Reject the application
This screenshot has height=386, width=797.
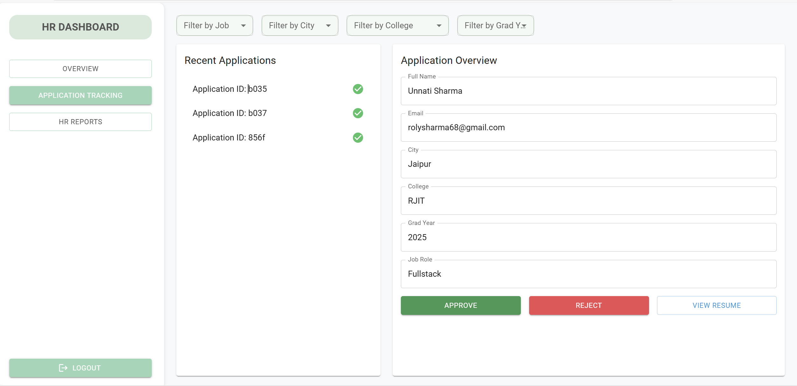589,305
